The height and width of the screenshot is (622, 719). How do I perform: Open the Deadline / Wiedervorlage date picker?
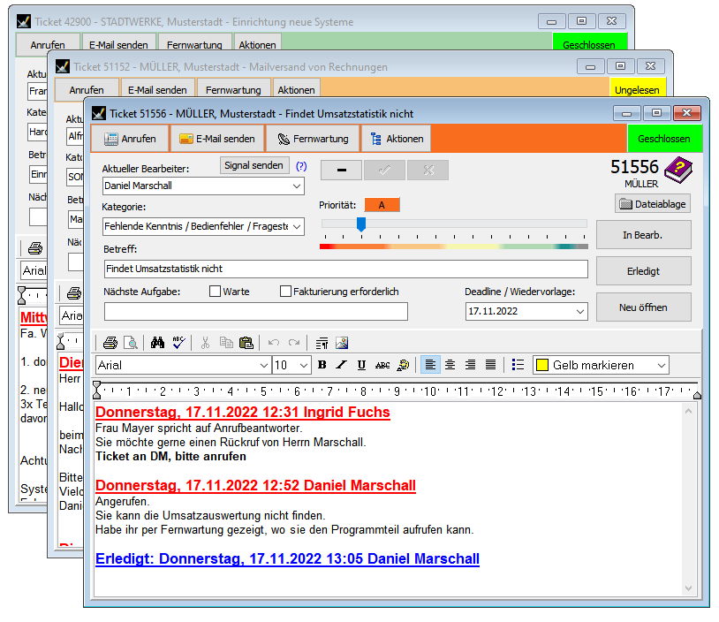[579, 311]
